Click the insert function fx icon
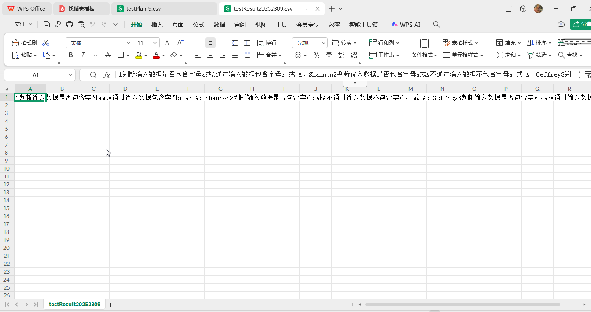Screen dimensions: 591x312 click(107, 75)
